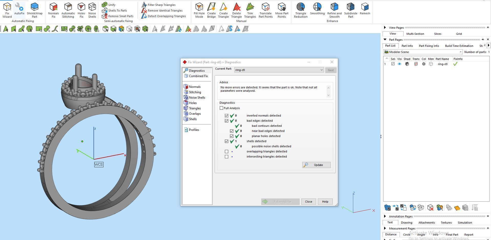Viewport: 491px width, 240px height.
Task: Show more Part Pages tabs arrow
Action: pos(488,45)
